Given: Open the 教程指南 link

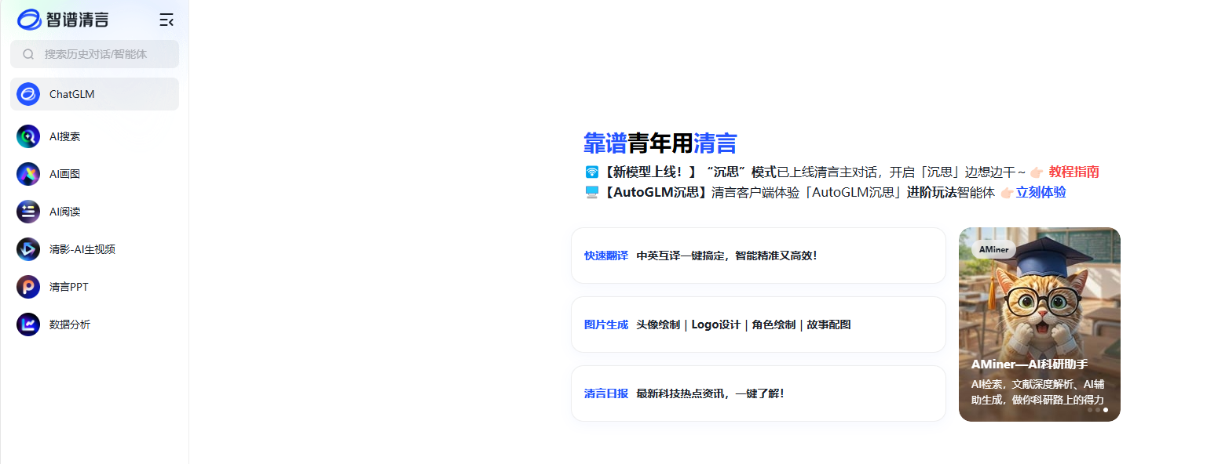Looking at the screenshot, I should point(1073,172).
